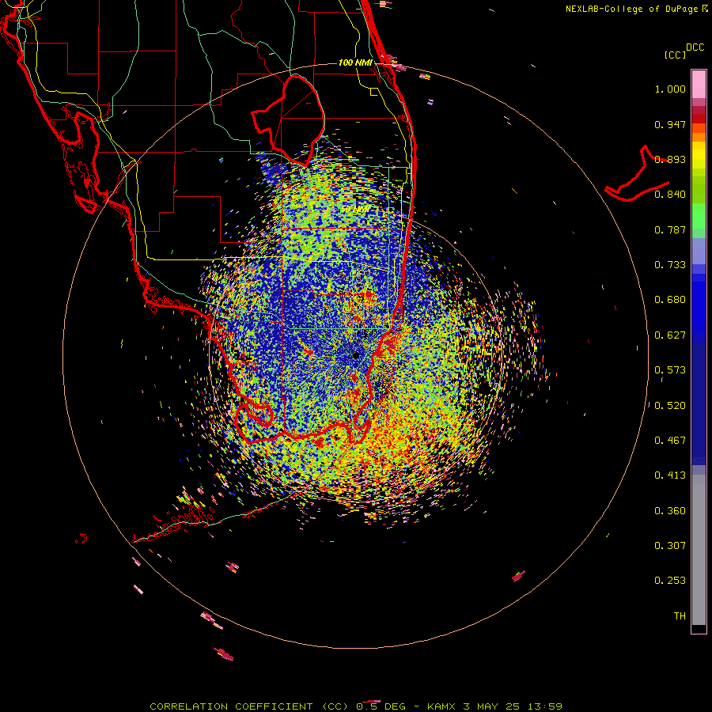The image size is (712, 712).
Task: Click the 13:59 timestamp in the caption
Action: [x=544, y=706]
